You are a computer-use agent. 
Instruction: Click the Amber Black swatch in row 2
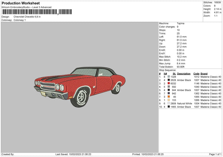(169, 80)
